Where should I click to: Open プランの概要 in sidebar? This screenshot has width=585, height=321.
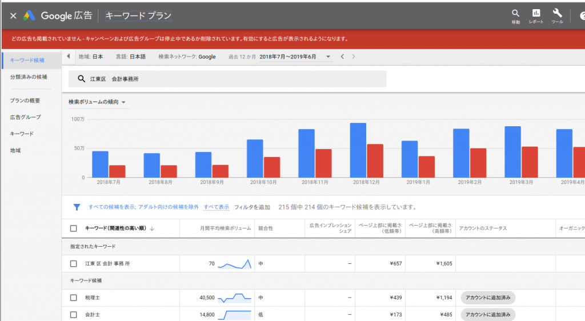25,101
